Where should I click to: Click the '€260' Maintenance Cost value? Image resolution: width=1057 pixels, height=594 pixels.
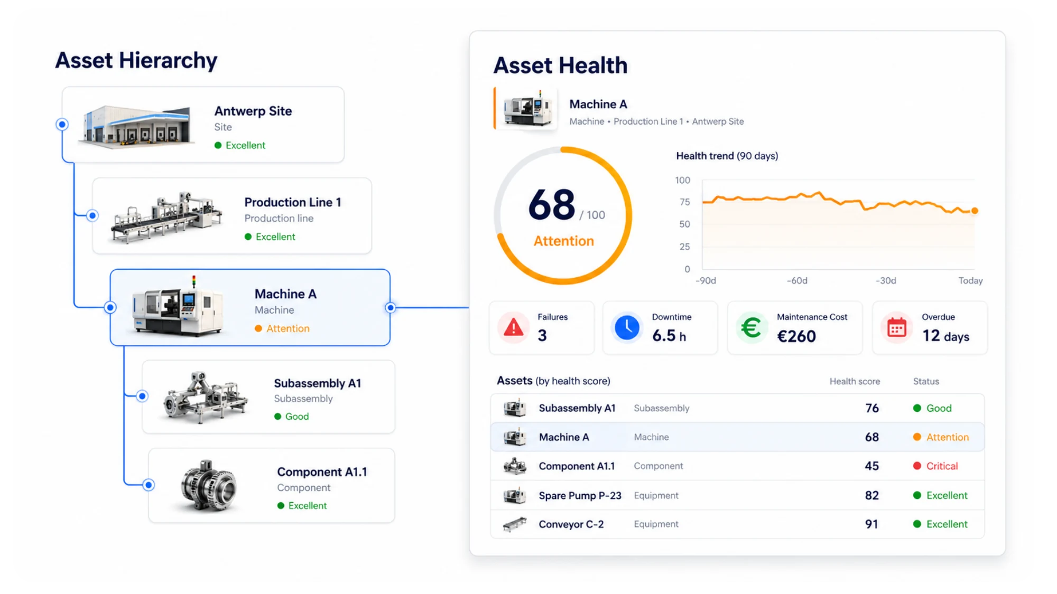(x=796, y=336)
